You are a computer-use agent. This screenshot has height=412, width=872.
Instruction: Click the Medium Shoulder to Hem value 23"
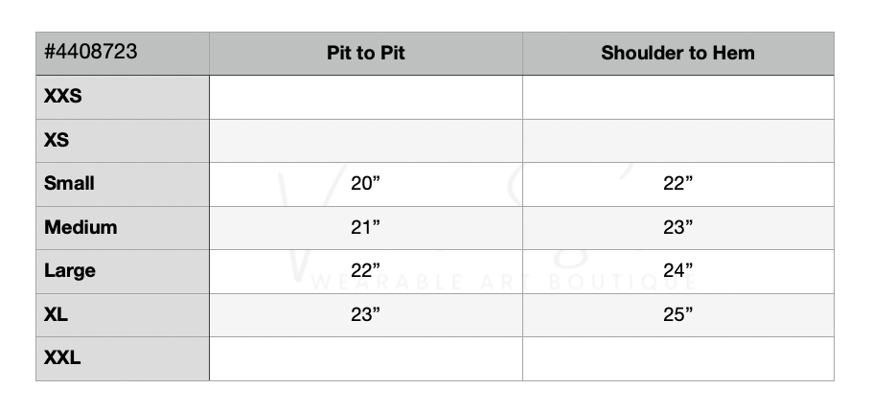(677, 227)
